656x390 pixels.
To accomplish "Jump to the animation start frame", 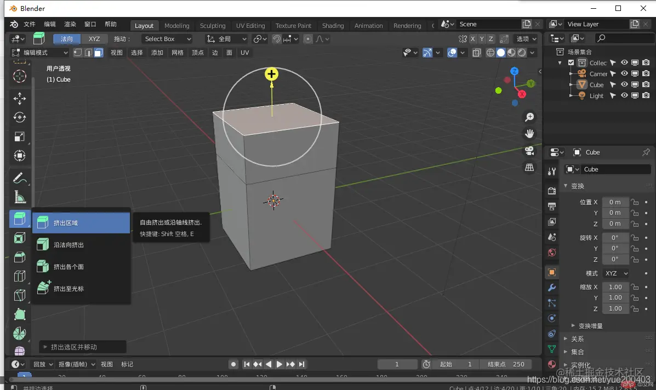I will (x=247, y=364).
